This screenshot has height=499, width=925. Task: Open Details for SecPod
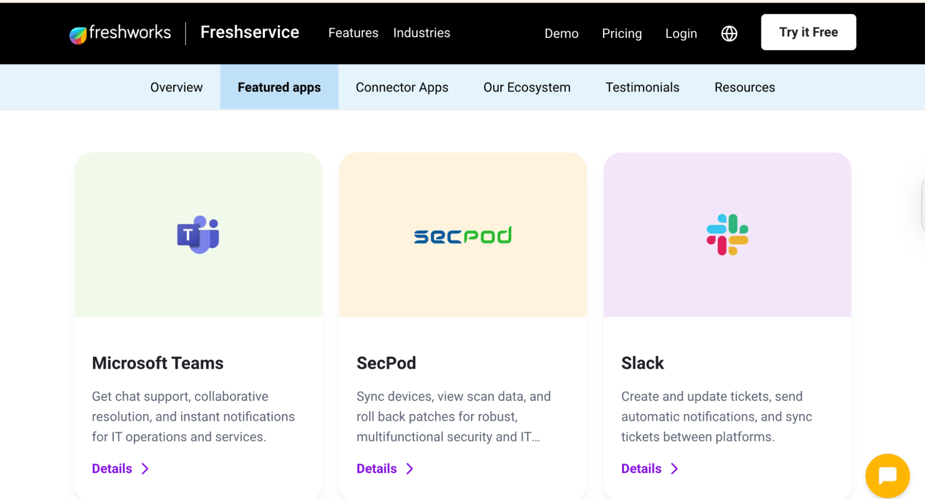coord(377,469)
